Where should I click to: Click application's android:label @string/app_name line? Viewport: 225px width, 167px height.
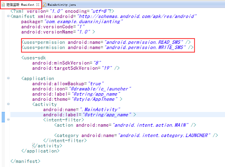click(76, 94)
